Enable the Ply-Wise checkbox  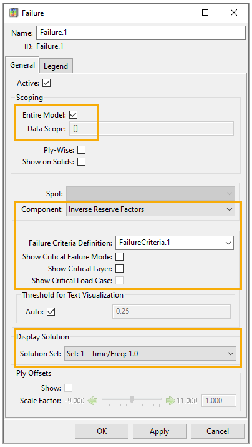click(81, 149)
